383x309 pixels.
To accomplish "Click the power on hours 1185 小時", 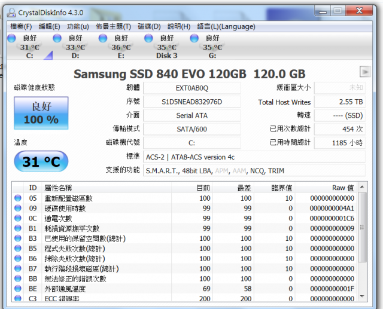I will (340, 143).
